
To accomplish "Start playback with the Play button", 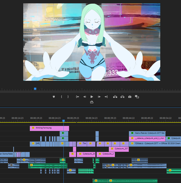I will [92, 97].
